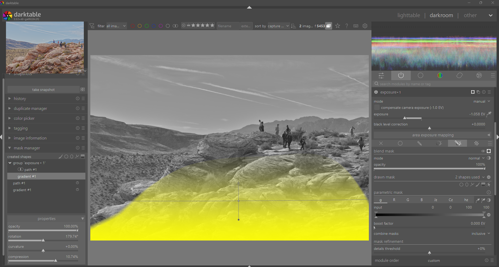The width and height of the screenshot is (499, 267).
Task: Select the drawn & parametric mask blend icon
Action: pos(458,143)
